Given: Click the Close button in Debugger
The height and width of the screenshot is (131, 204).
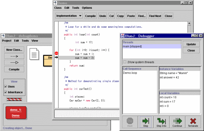Looking at the screenshot, I should click(191, 51).
